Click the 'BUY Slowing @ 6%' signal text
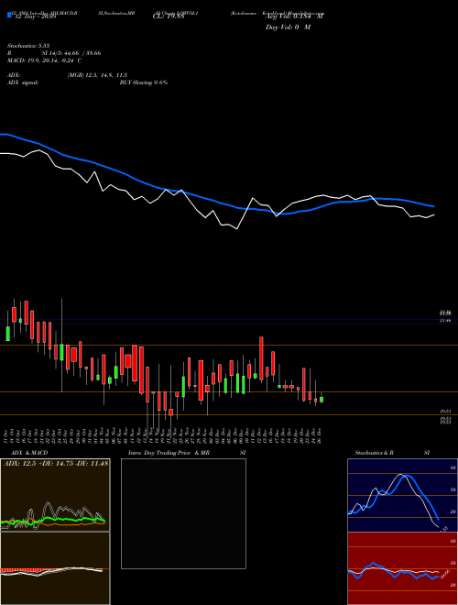458x605 pixels. tap(144, 82)
